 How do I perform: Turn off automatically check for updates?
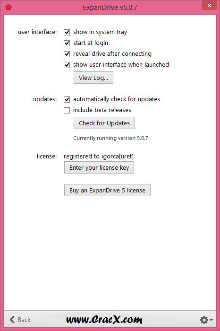click(x=67, y=99)
